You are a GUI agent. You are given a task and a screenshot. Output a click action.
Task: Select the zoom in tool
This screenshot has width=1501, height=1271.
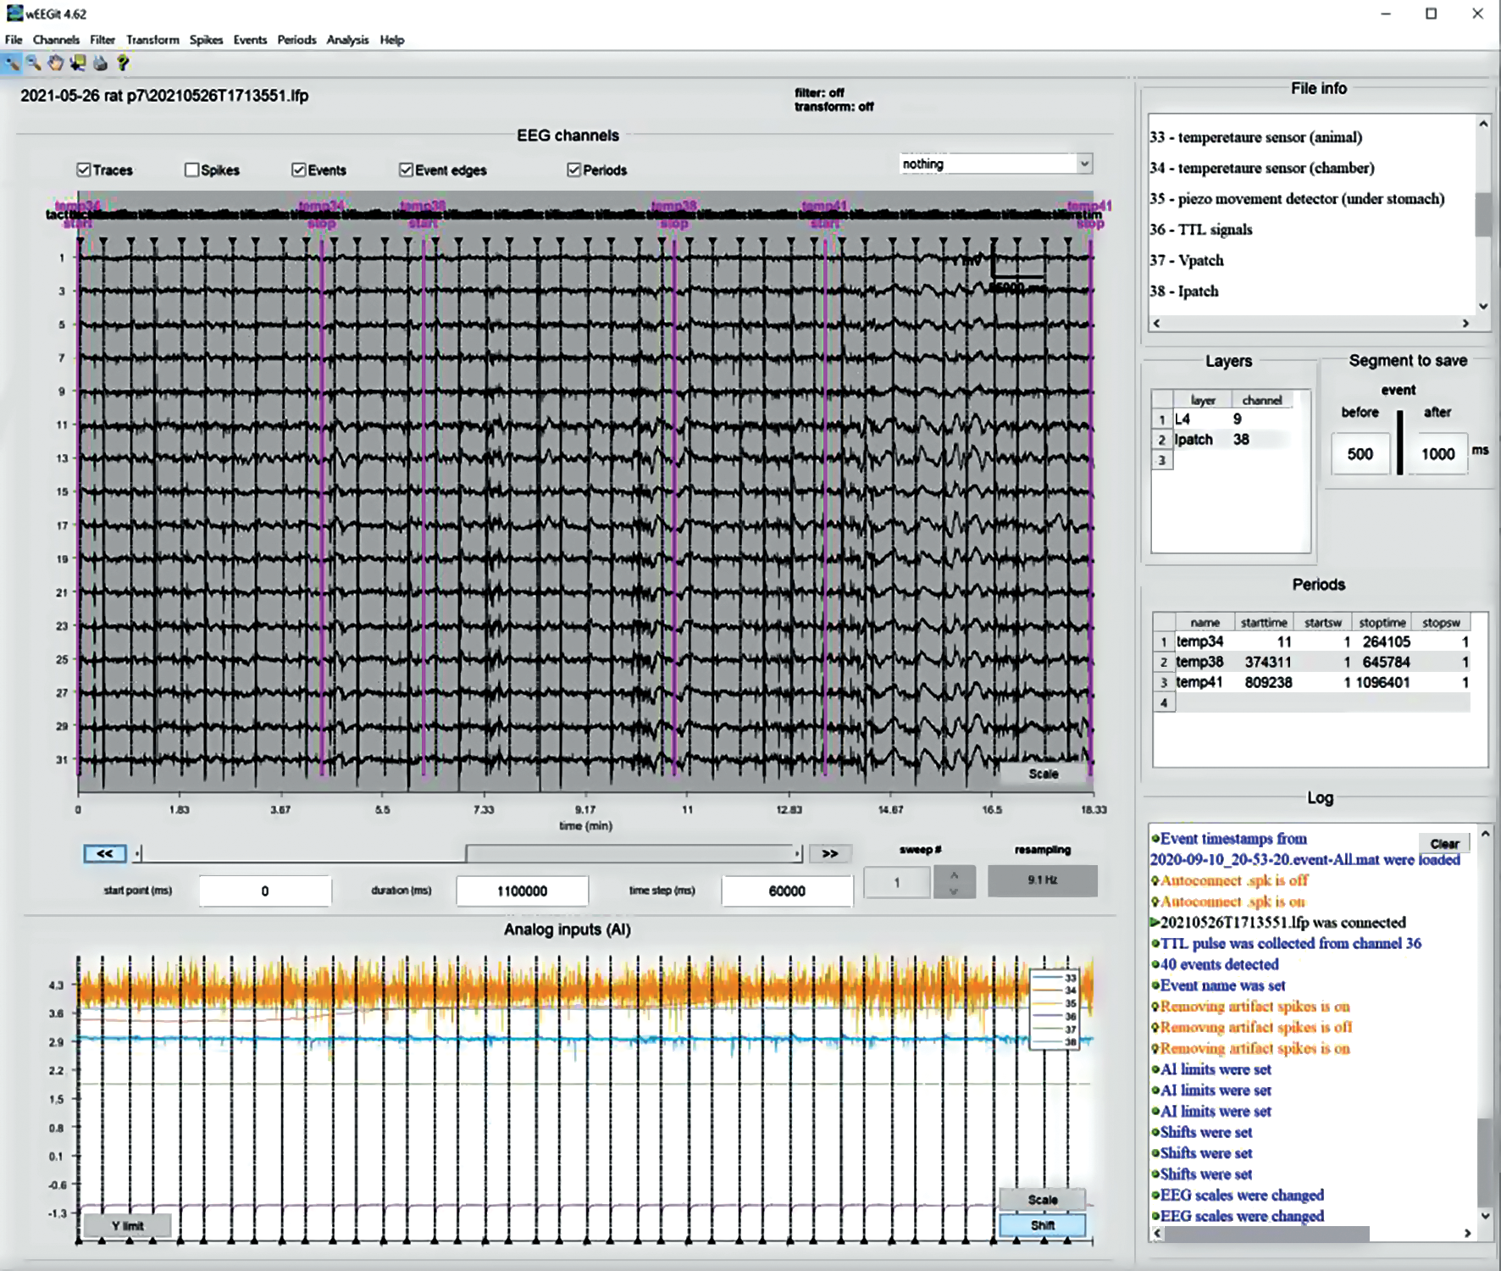click(x=12, y=63)
